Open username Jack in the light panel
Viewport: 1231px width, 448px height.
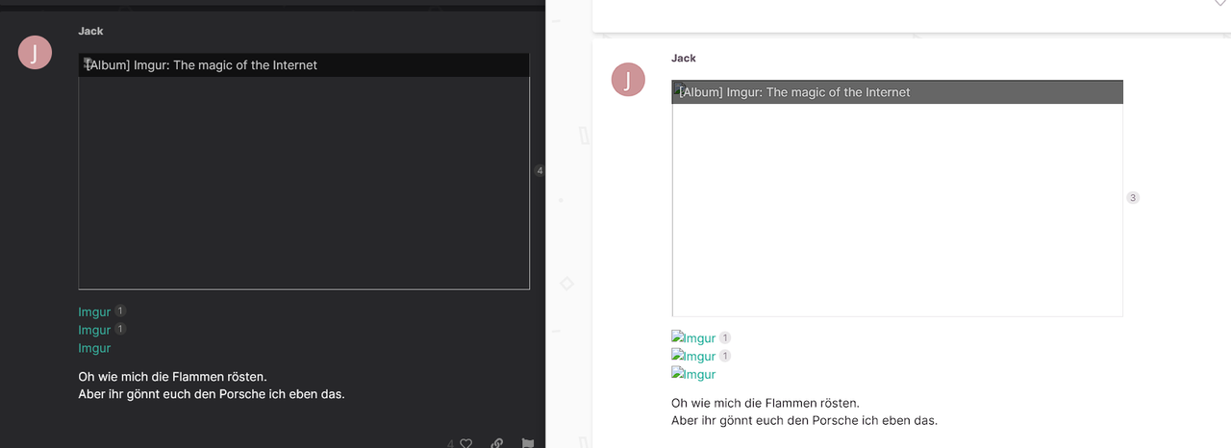(684, 58)
